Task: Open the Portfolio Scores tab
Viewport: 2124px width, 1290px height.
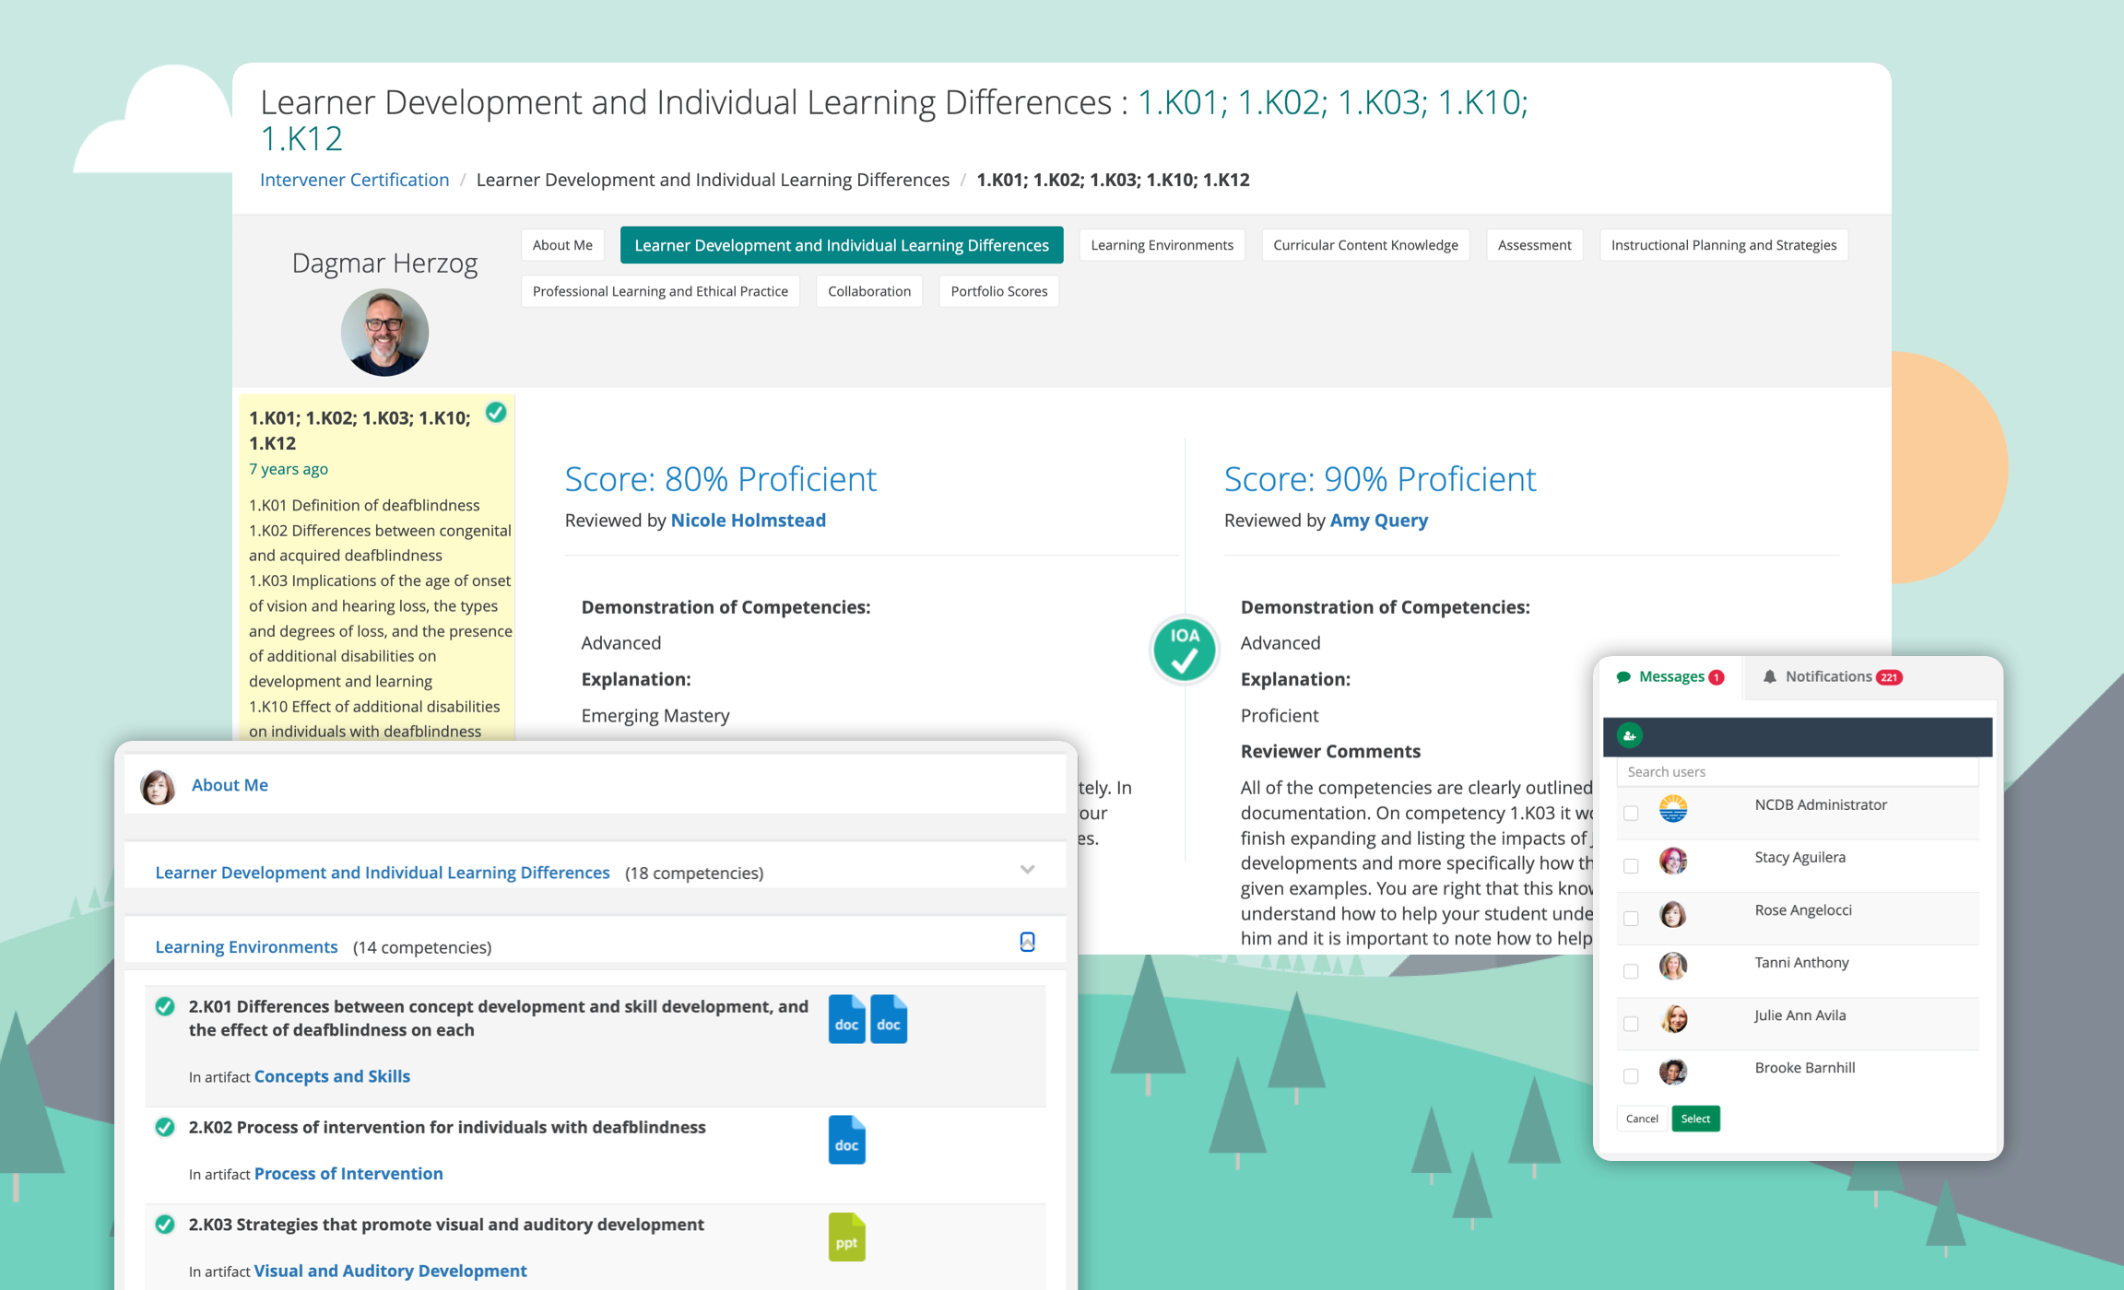Action: click(998, 291)
